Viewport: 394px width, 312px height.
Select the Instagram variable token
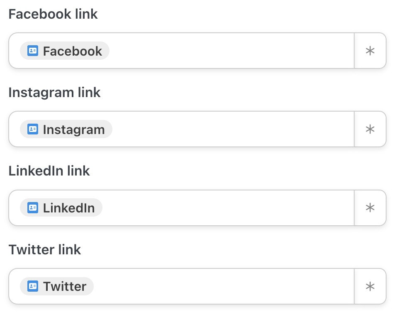74,129
